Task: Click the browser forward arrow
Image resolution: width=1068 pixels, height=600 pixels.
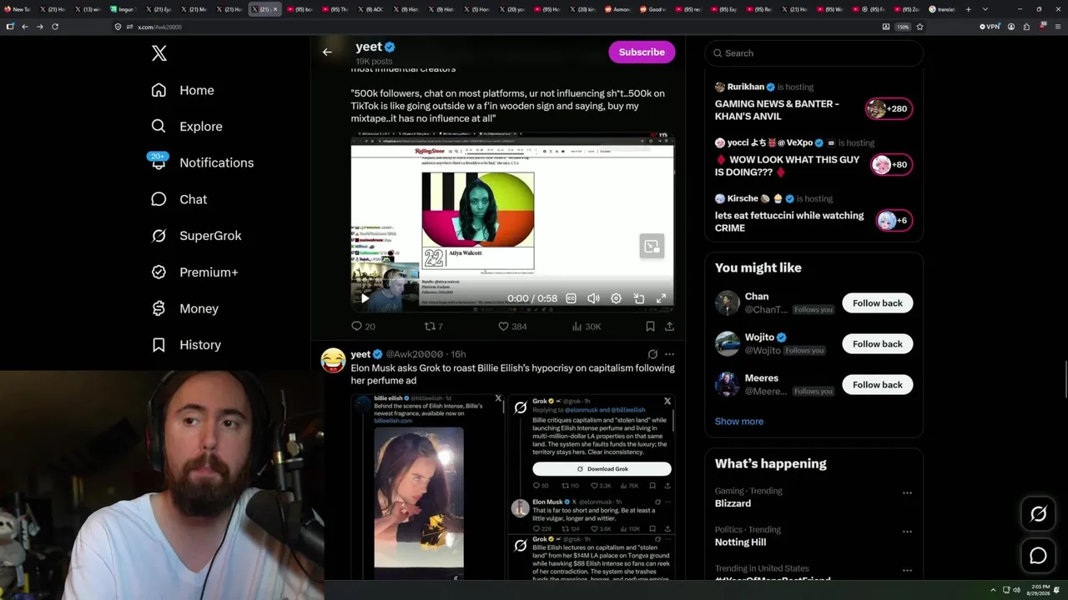Action: [x=39, y=27]
